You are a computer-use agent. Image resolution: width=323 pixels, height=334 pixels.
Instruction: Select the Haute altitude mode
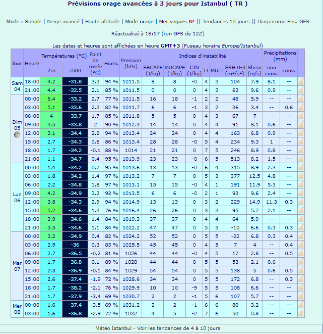coord(102,22)
